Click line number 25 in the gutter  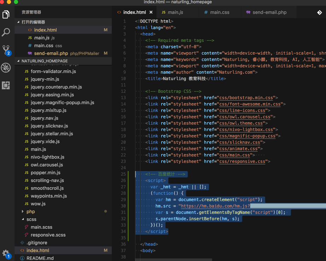click(123, 174)
